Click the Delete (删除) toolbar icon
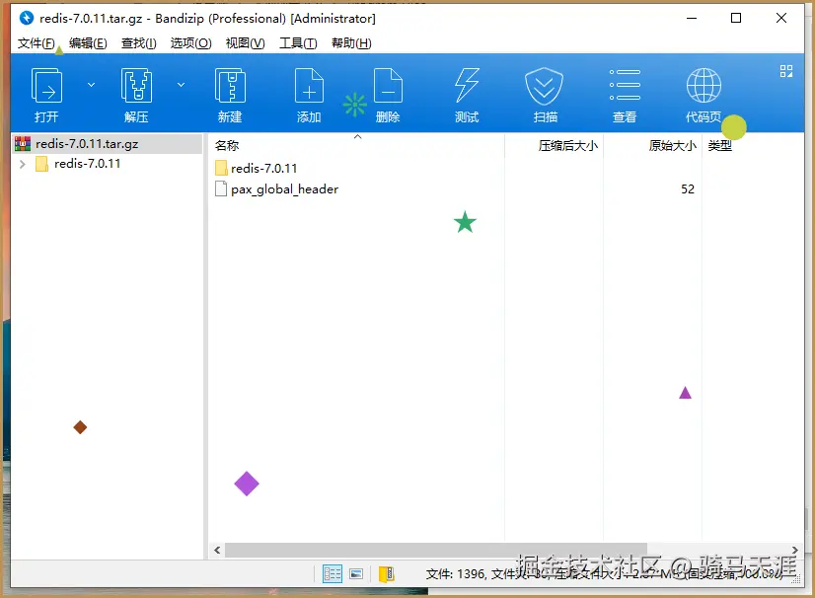This screenshot has width=815, height=598. [x=388, y=86]
